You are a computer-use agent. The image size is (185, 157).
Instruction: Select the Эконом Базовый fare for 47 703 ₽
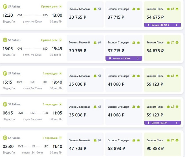pyautogui.click(x=85, y=145)
